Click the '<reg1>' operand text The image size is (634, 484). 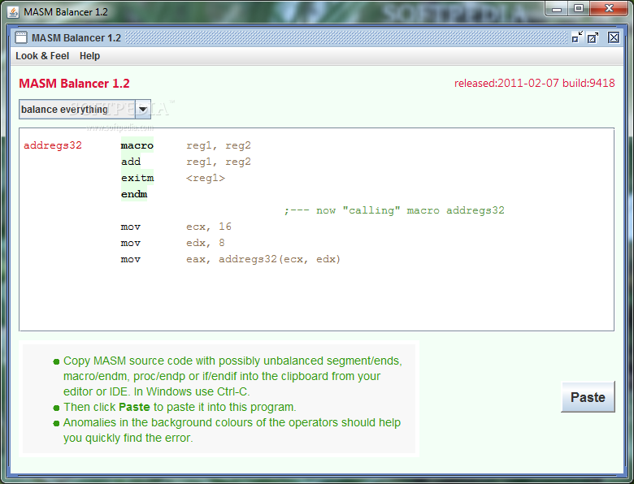point(206,178)
